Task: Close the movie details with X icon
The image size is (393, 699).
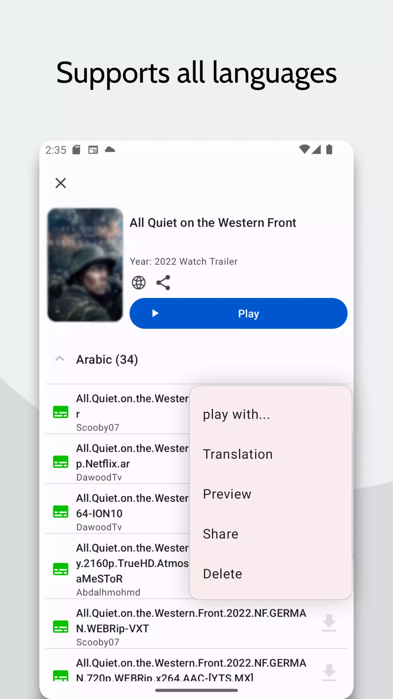Action: (60, 183)
